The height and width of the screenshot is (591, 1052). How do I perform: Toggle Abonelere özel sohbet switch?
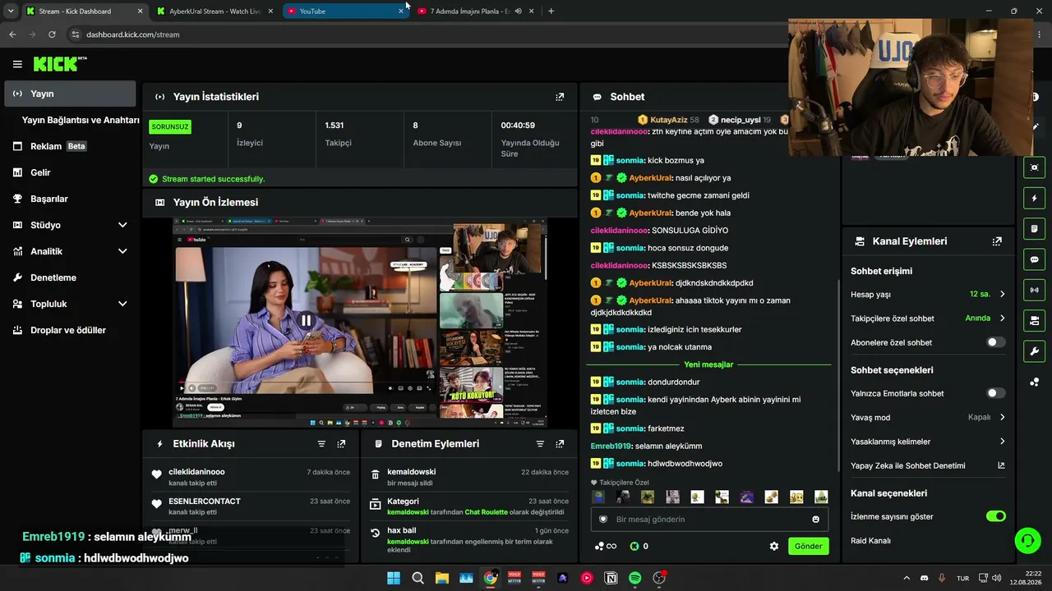pos(995,342)
